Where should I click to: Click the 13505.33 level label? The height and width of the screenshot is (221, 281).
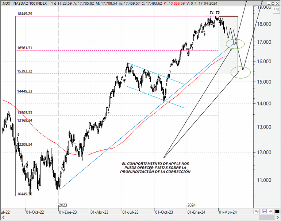click(x=25, y=113)
